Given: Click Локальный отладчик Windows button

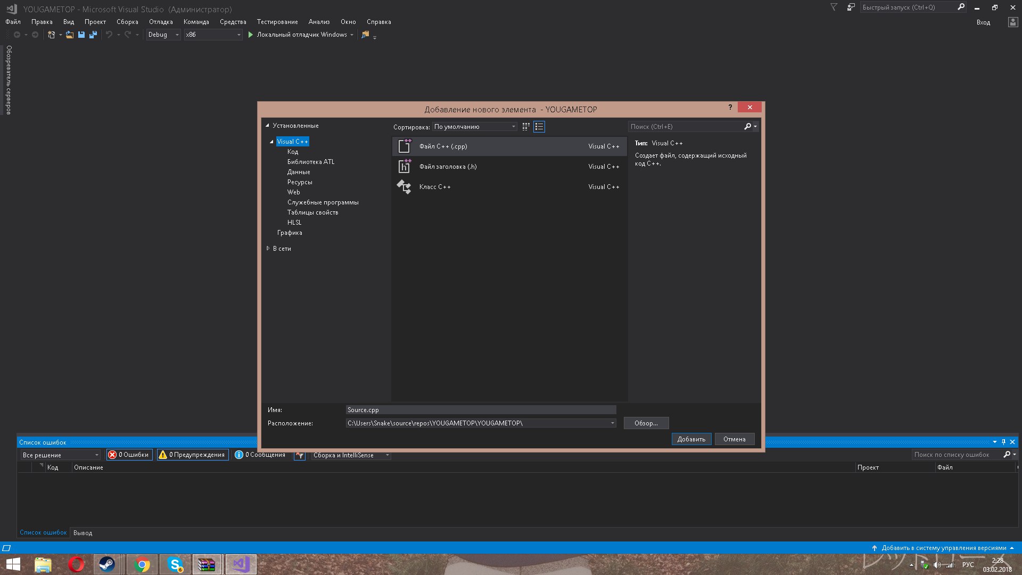Looking at the screenshot, I should click(302, 35).
